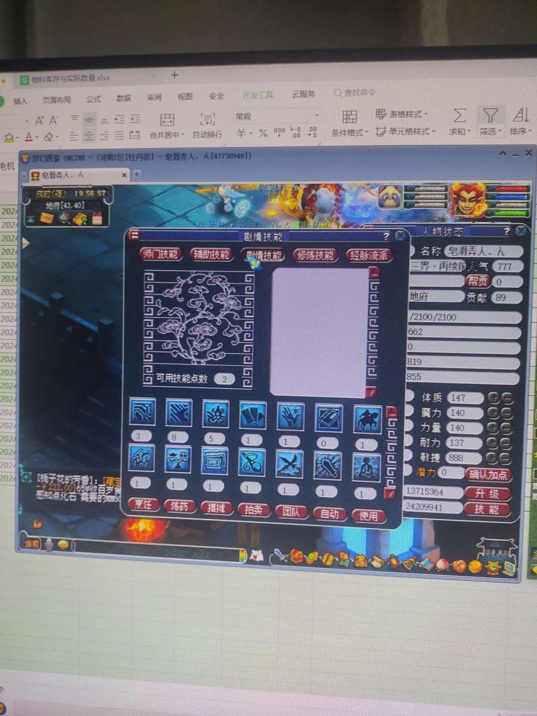Decrease 敏捷 with the minus button
This screenshot has height=716, width=537.
[506, 458]
